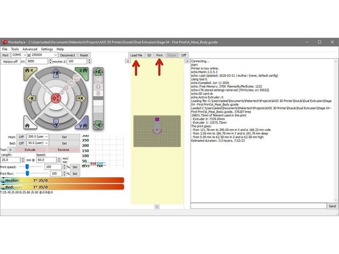This screenshot has height=254, width=339.
Task: Select the 10 step on Z jog column
Action: 98,80
